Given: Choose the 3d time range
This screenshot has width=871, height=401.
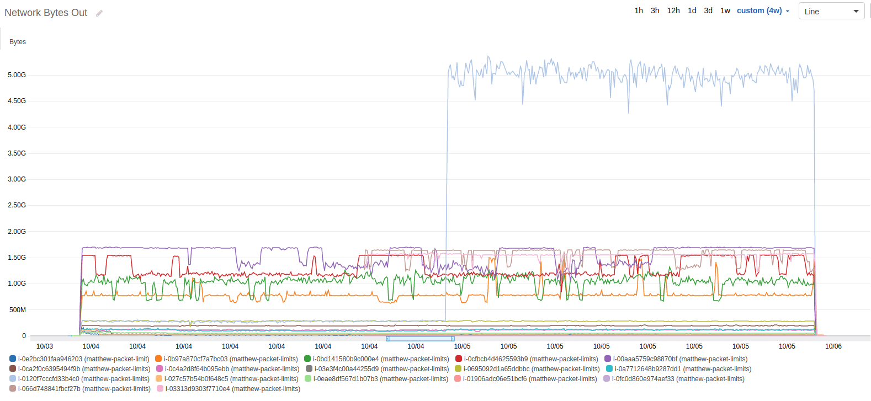Looking at the screenshot, I should (708, 11).
